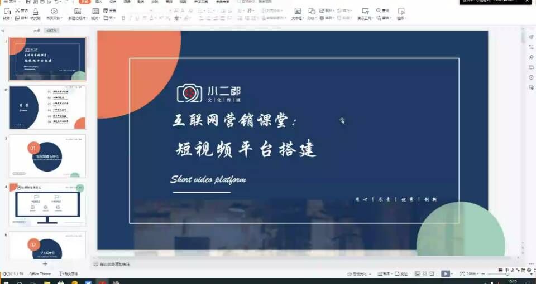Switch to the Outline pane tab
Viewport: 536px width, 284px height.
pos(37,31)
